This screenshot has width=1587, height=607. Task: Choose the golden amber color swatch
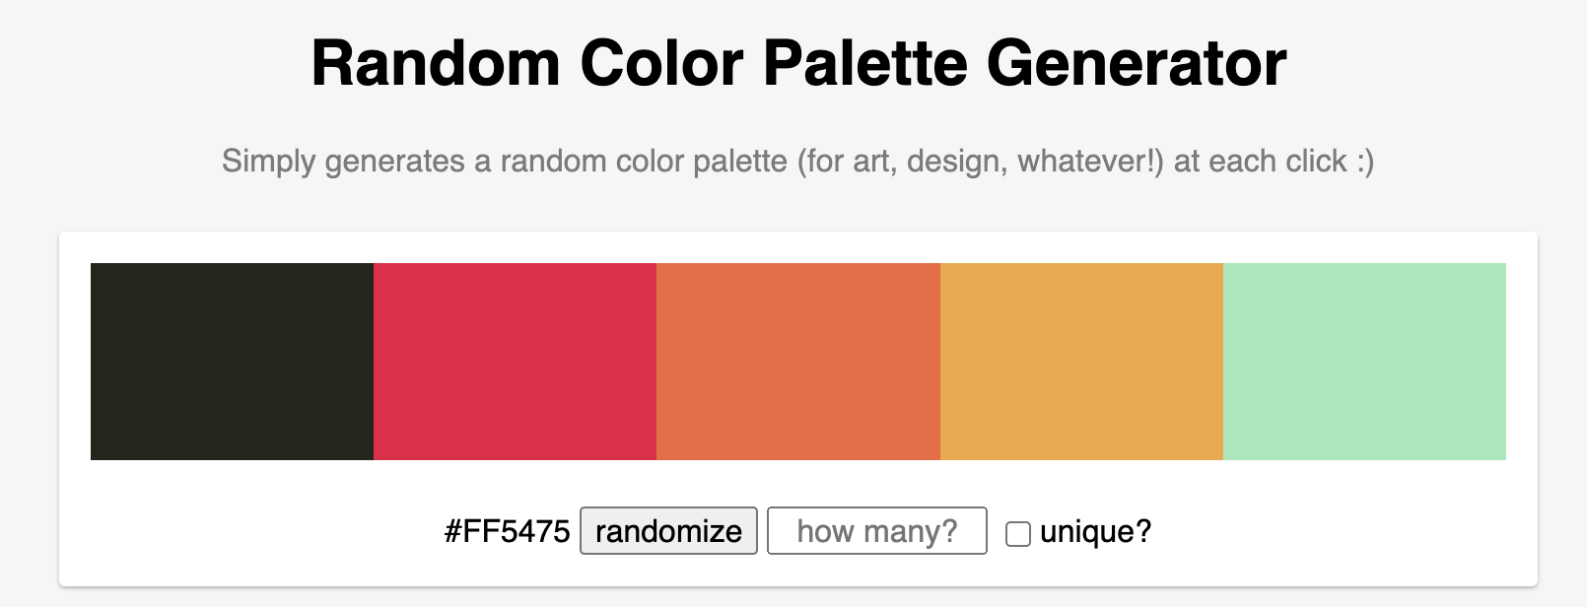1081,361
